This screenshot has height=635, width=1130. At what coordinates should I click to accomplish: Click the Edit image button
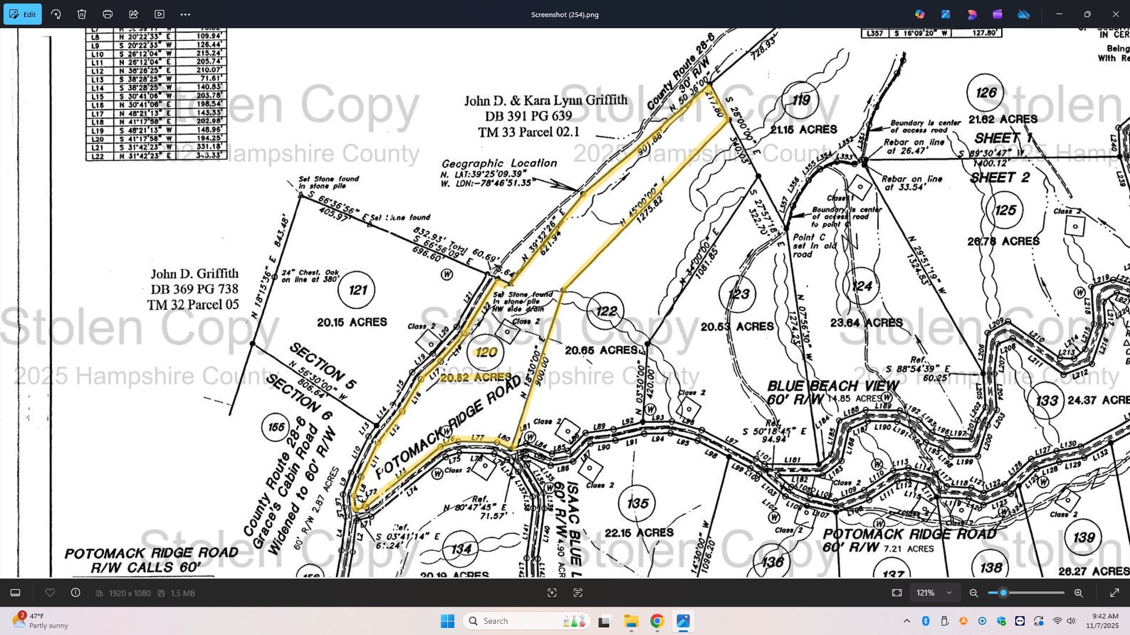22,14
